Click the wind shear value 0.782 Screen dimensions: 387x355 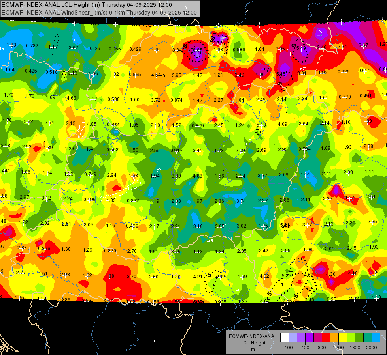click(32, 46)
